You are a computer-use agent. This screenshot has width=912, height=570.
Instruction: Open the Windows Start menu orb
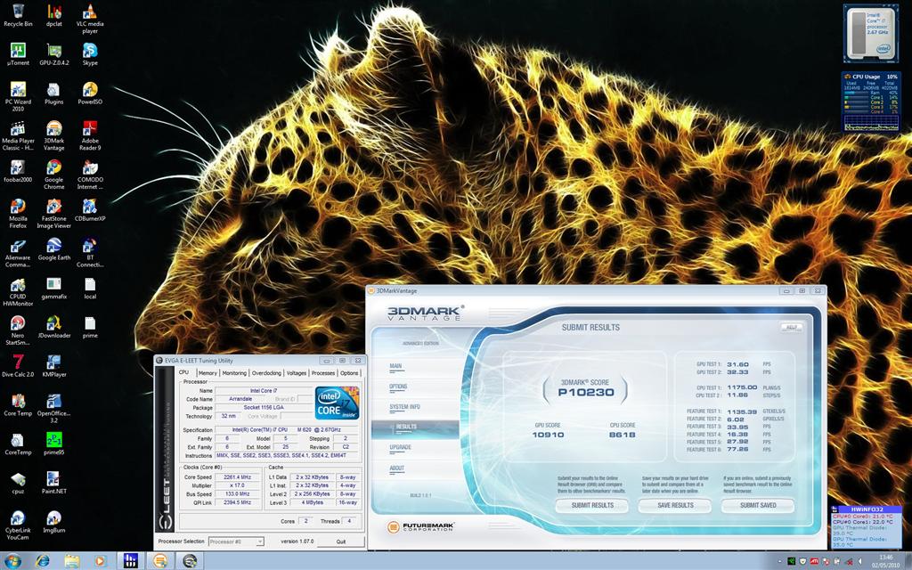click(12, 561)
